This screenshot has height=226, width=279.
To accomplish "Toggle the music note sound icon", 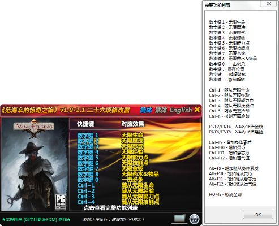I will pos(194,219).
